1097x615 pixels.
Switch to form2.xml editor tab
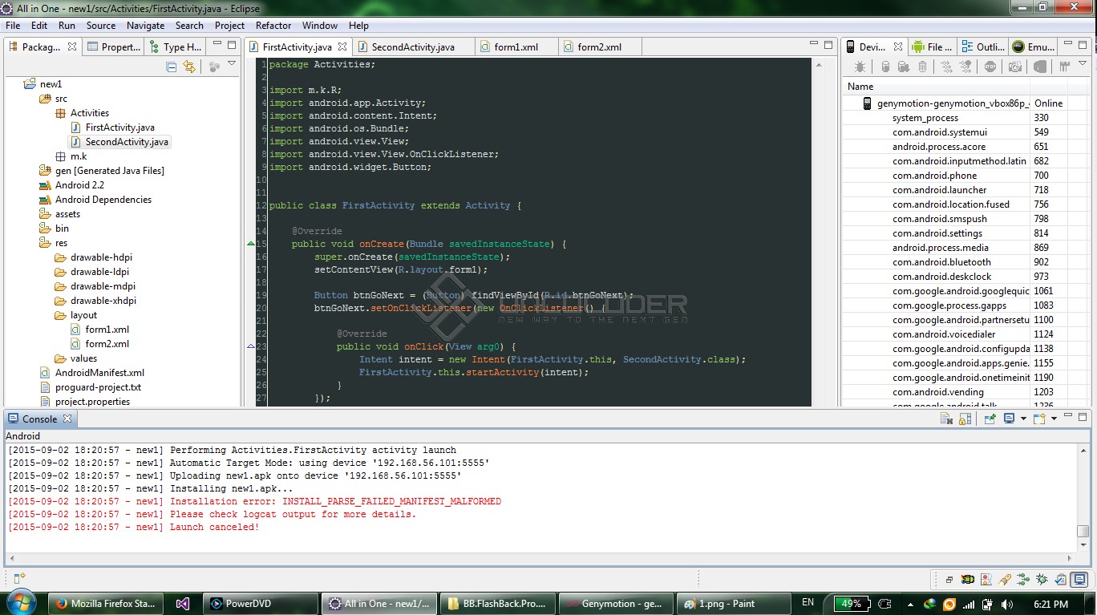pos(599,47)
